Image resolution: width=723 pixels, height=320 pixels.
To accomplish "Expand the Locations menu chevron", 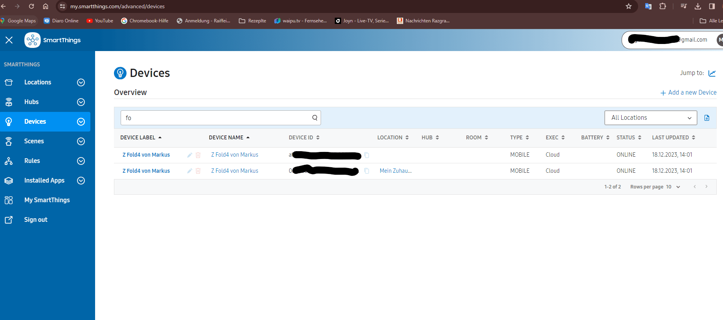I will tap(81, 82).
